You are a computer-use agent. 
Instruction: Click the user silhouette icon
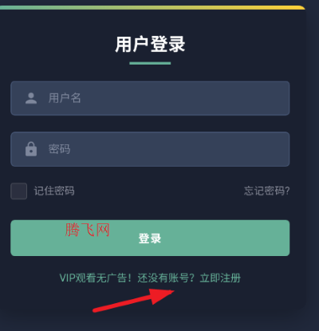[x=31, y=98]
